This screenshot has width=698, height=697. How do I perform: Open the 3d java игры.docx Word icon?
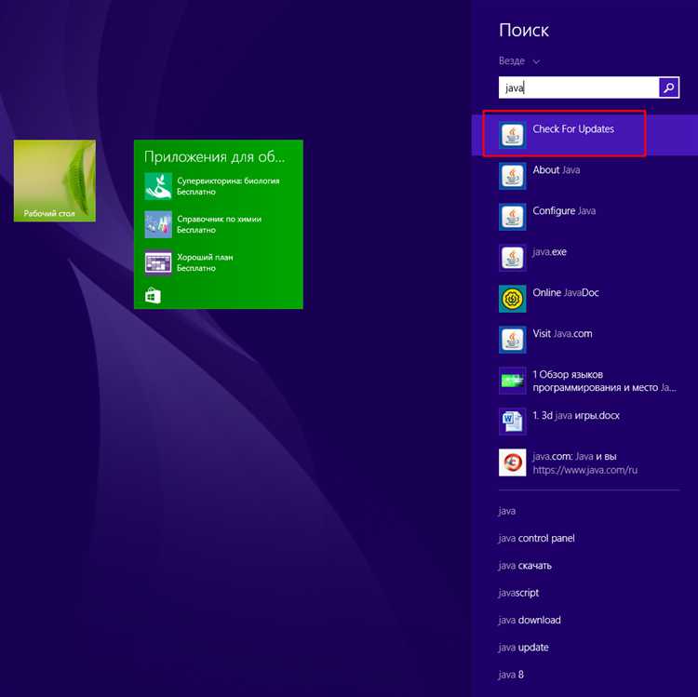[513, 421]
